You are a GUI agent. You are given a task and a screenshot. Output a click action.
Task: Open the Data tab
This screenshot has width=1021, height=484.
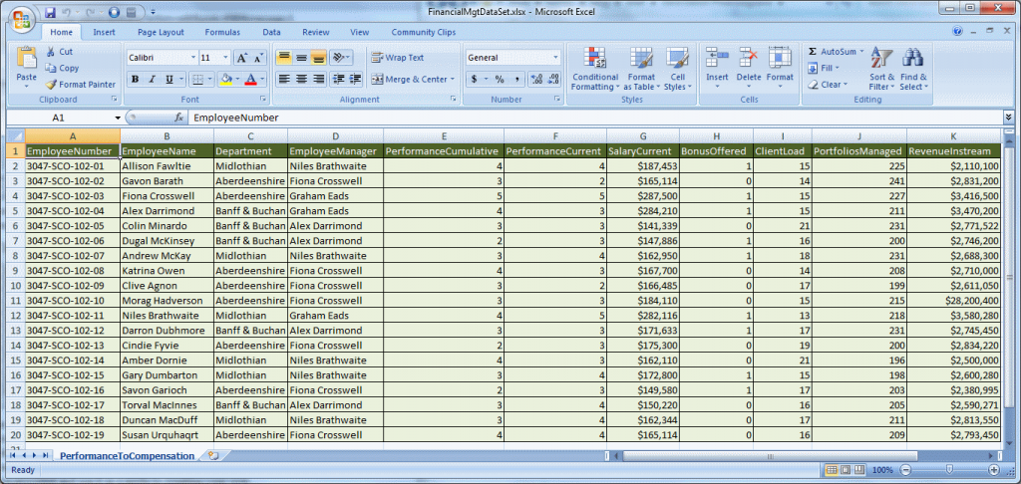coord(271,32)
